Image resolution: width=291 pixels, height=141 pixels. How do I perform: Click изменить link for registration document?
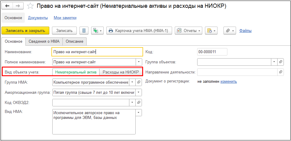(229, 82)
